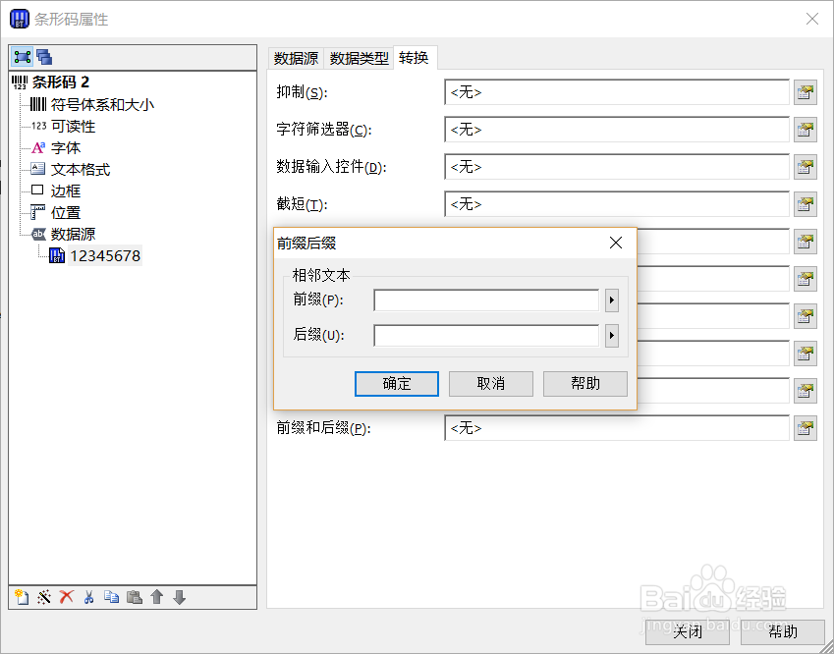Open the edit icon for 前缀和后缀(P)
This screenshot has height=654, width=834.
coord(806,428)
